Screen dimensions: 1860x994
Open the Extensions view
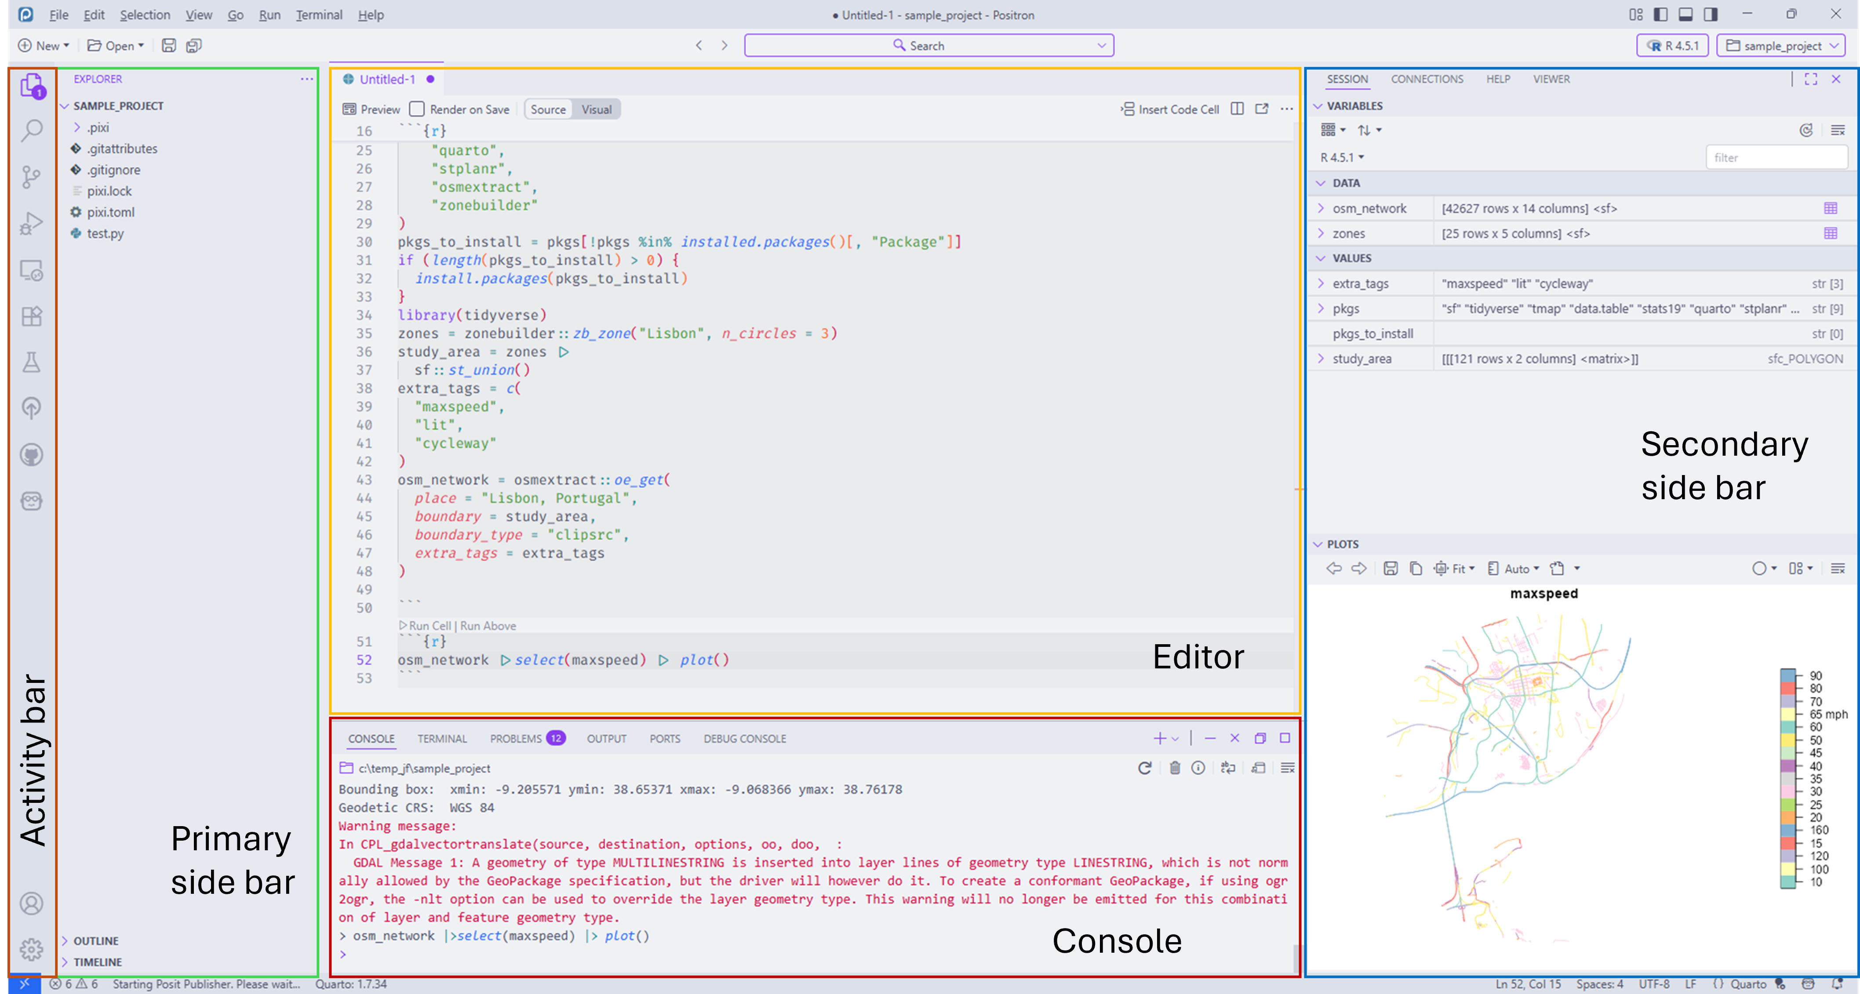coord(32,316)
